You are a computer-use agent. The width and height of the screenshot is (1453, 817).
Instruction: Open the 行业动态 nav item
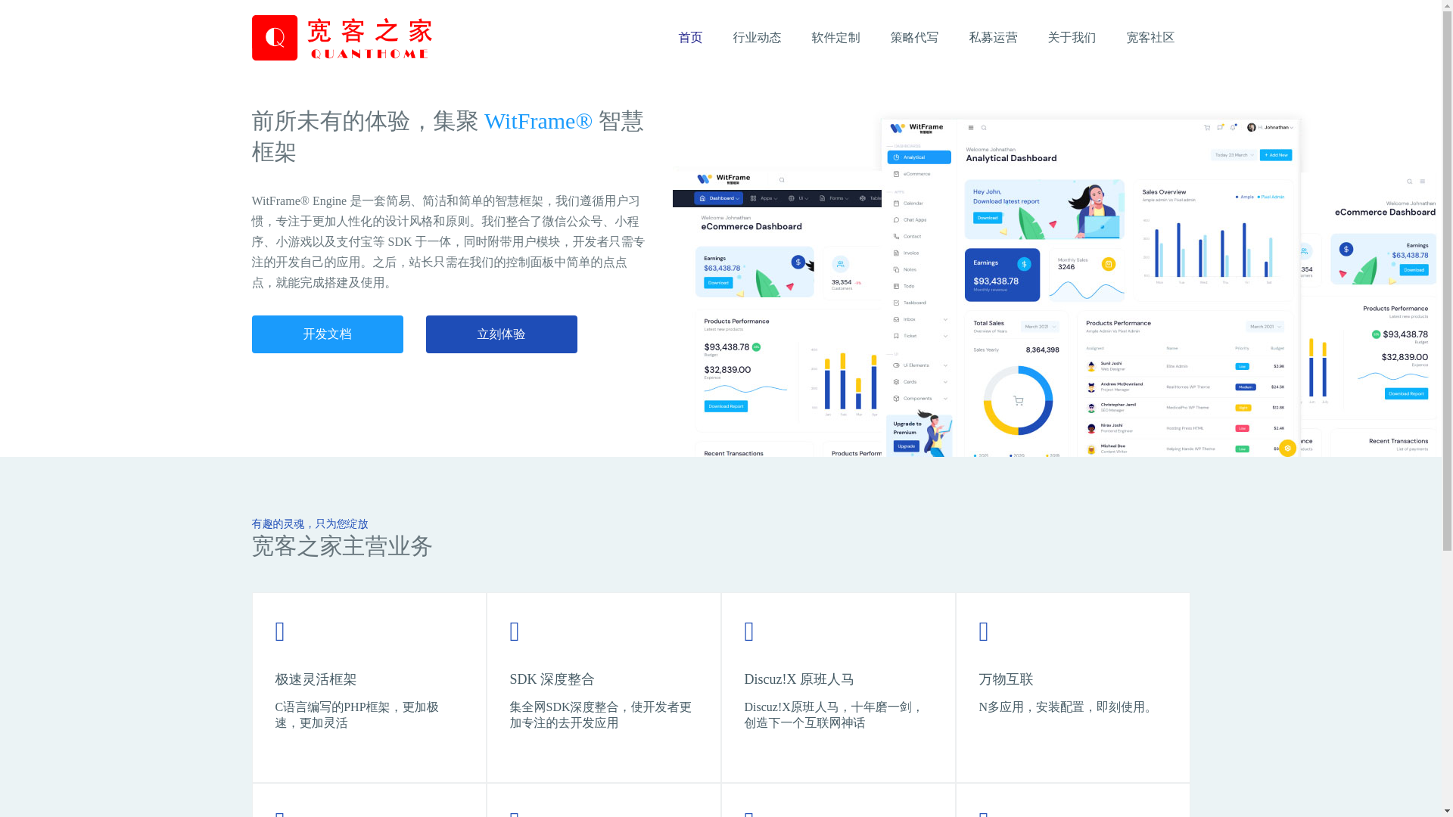757,38
